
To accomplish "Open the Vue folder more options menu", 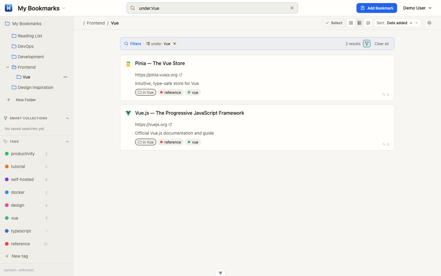I will [x=65, y=77].
